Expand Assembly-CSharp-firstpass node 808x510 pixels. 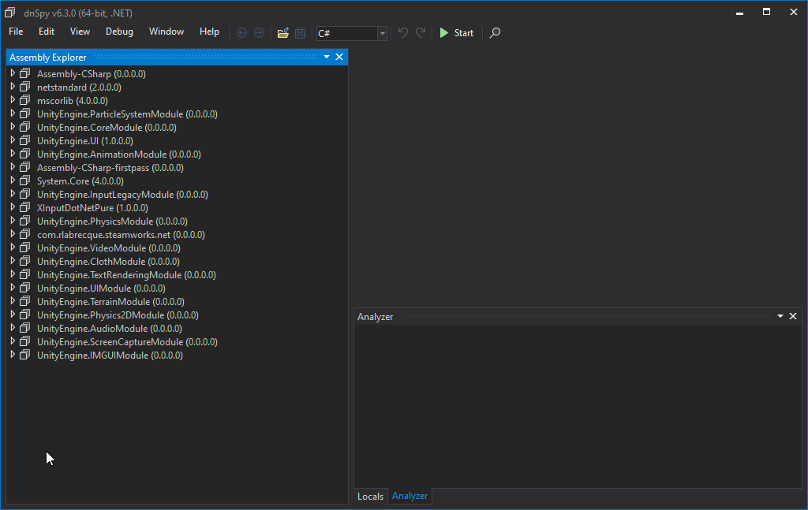coord(13,167)
